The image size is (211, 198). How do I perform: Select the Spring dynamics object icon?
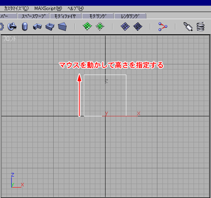tap(200, 26)
